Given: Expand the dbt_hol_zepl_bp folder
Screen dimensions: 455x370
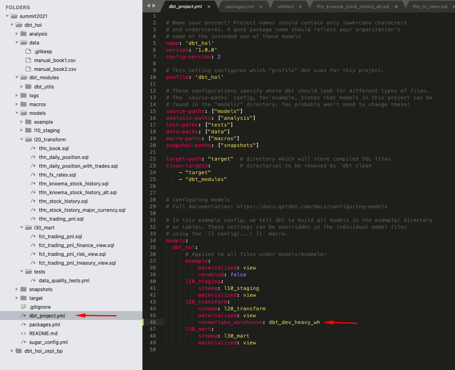Looking at the screenshot, I should 12,351.
